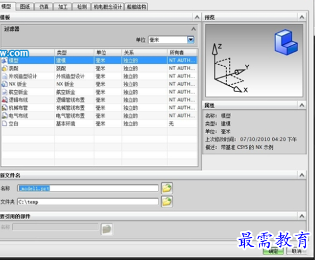Click the 外观造型设计 template row icon
Image resolution: width=315 pixels, height=260 pixels.
tap(4, 76)
